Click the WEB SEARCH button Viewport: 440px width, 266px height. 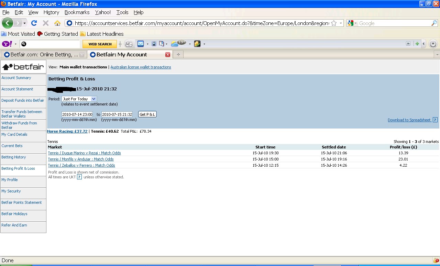coord(100,44)
